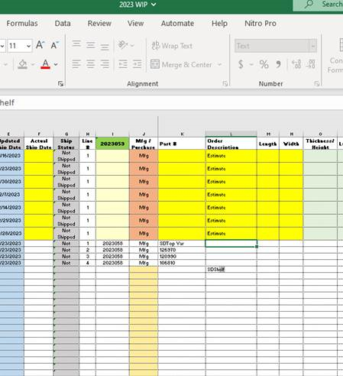Screen dimensions: 343x376
Task: Select part number 106810 cell
Action: click(x=182, y=263)
